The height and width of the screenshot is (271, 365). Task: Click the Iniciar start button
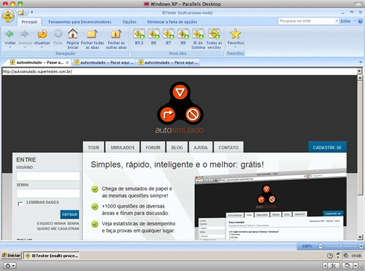click(11, 256)
